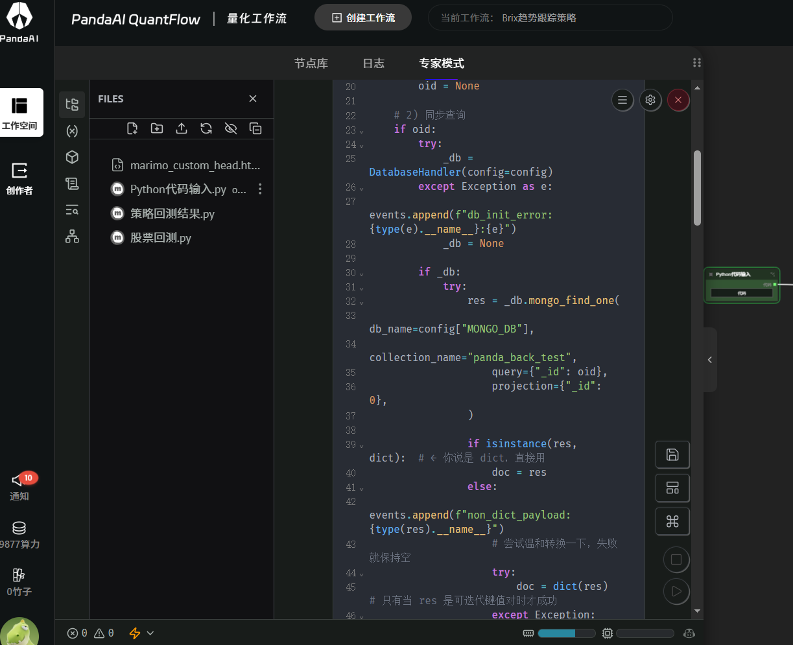
Task: Switch to 日志 tab
Action: [x=373, y=63]
